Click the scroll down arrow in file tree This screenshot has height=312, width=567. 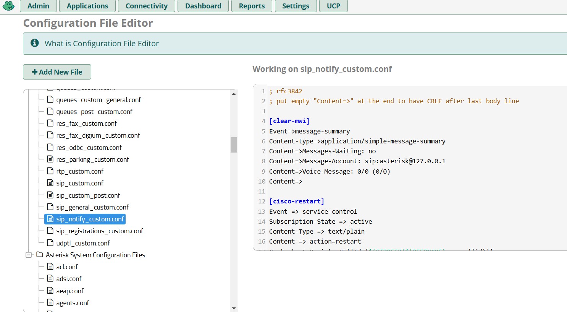point(234,308)
